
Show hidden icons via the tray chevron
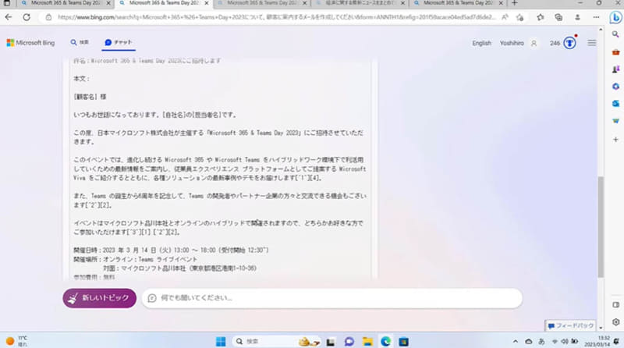pos(516,342)
